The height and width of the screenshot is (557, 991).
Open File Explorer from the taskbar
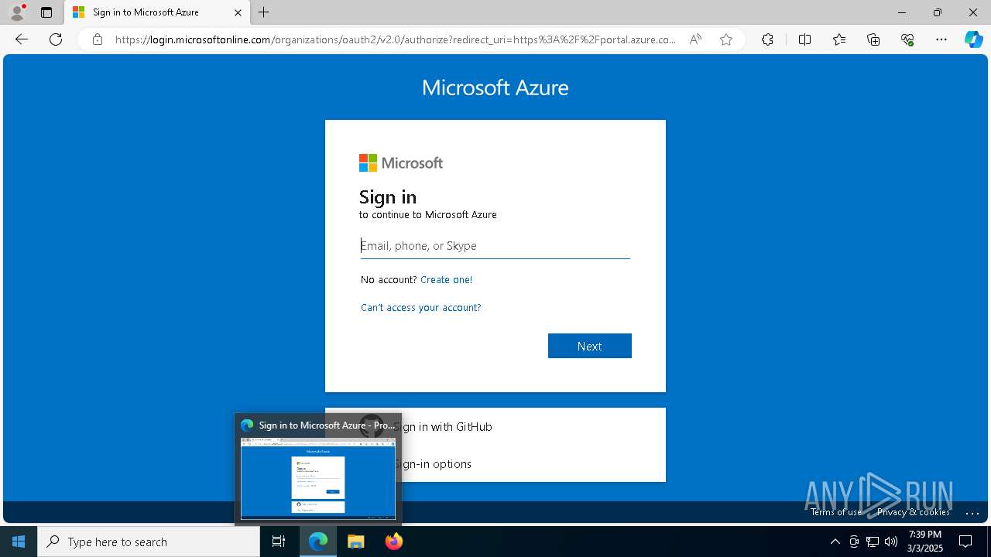pos(355,542)
